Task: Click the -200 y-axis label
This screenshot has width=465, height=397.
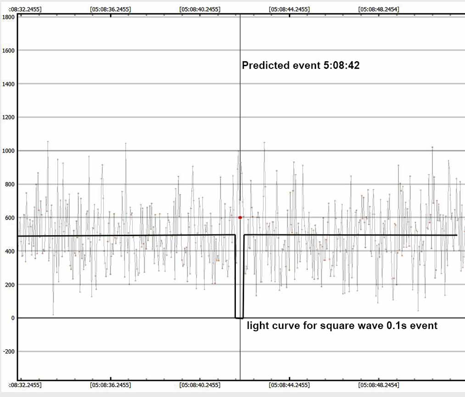Action: [x=9, y=352]
